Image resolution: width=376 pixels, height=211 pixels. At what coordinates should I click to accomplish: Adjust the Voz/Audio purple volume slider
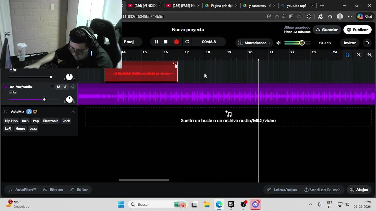point(44,100)
